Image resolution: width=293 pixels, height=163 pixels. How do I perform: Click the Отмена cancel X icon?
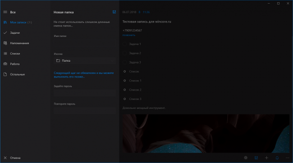(x=5, y=158)
